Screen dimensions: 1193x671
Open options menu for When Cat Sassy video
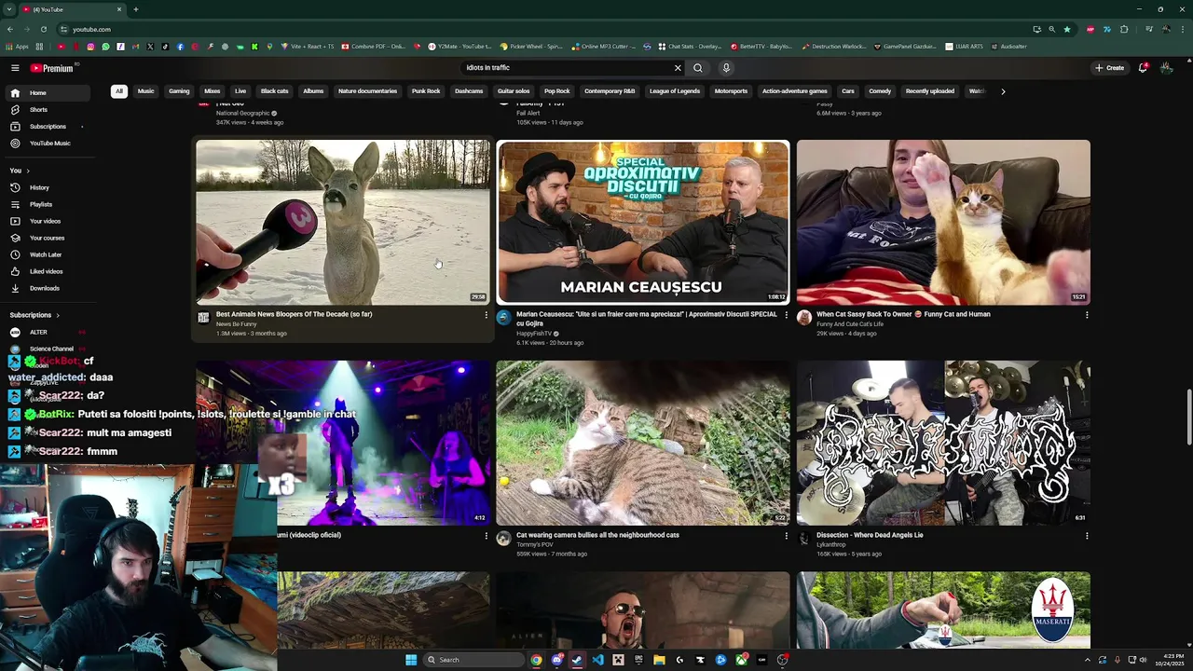point(1087,315)
